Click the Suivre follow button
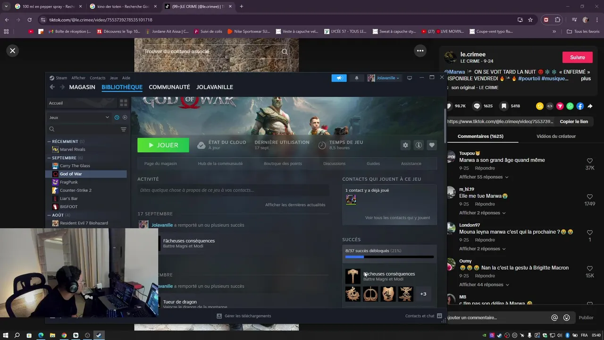604x340 pixels. [x=578, y=58]
